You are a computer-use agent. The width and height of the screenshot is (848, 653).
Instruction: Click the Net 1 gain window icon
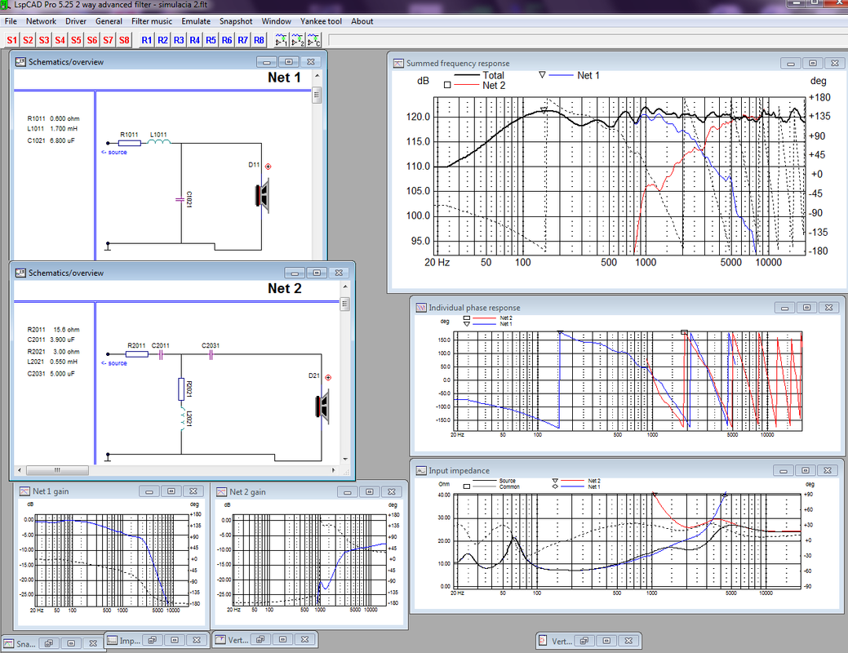point(24,491)
